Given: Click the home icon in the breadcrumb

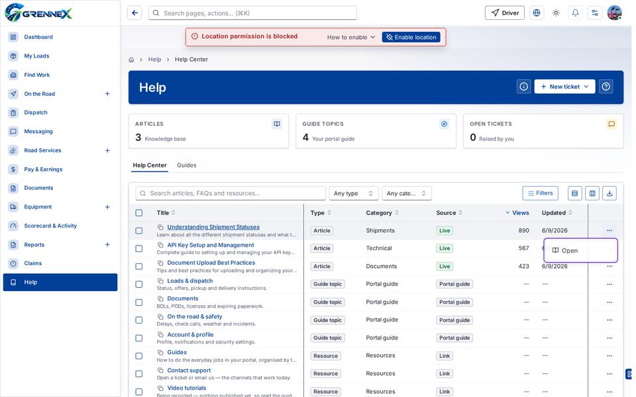Looking at the screenshot, I should [131, 60].
